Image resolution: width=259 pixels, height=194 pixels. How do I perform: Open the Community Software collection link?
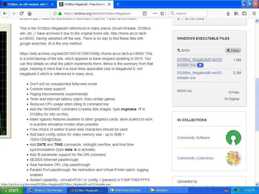pyautogui.click(x=193, y=138)
